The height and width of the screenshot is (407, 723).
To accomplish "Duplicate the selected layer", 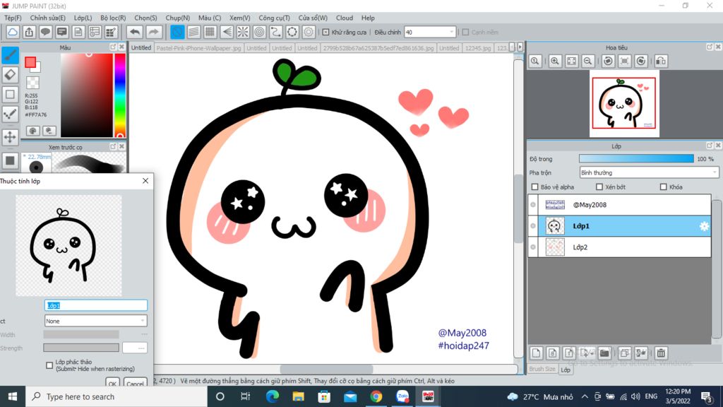I will pos(624,353).
